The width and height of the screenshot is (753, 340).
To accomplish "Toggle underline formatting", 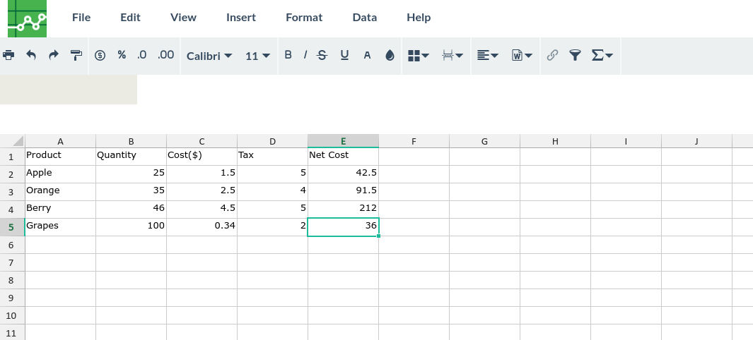I will 344,56.
